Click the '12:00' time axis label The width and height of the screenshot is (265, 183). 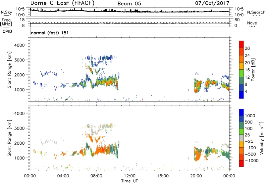130,176
